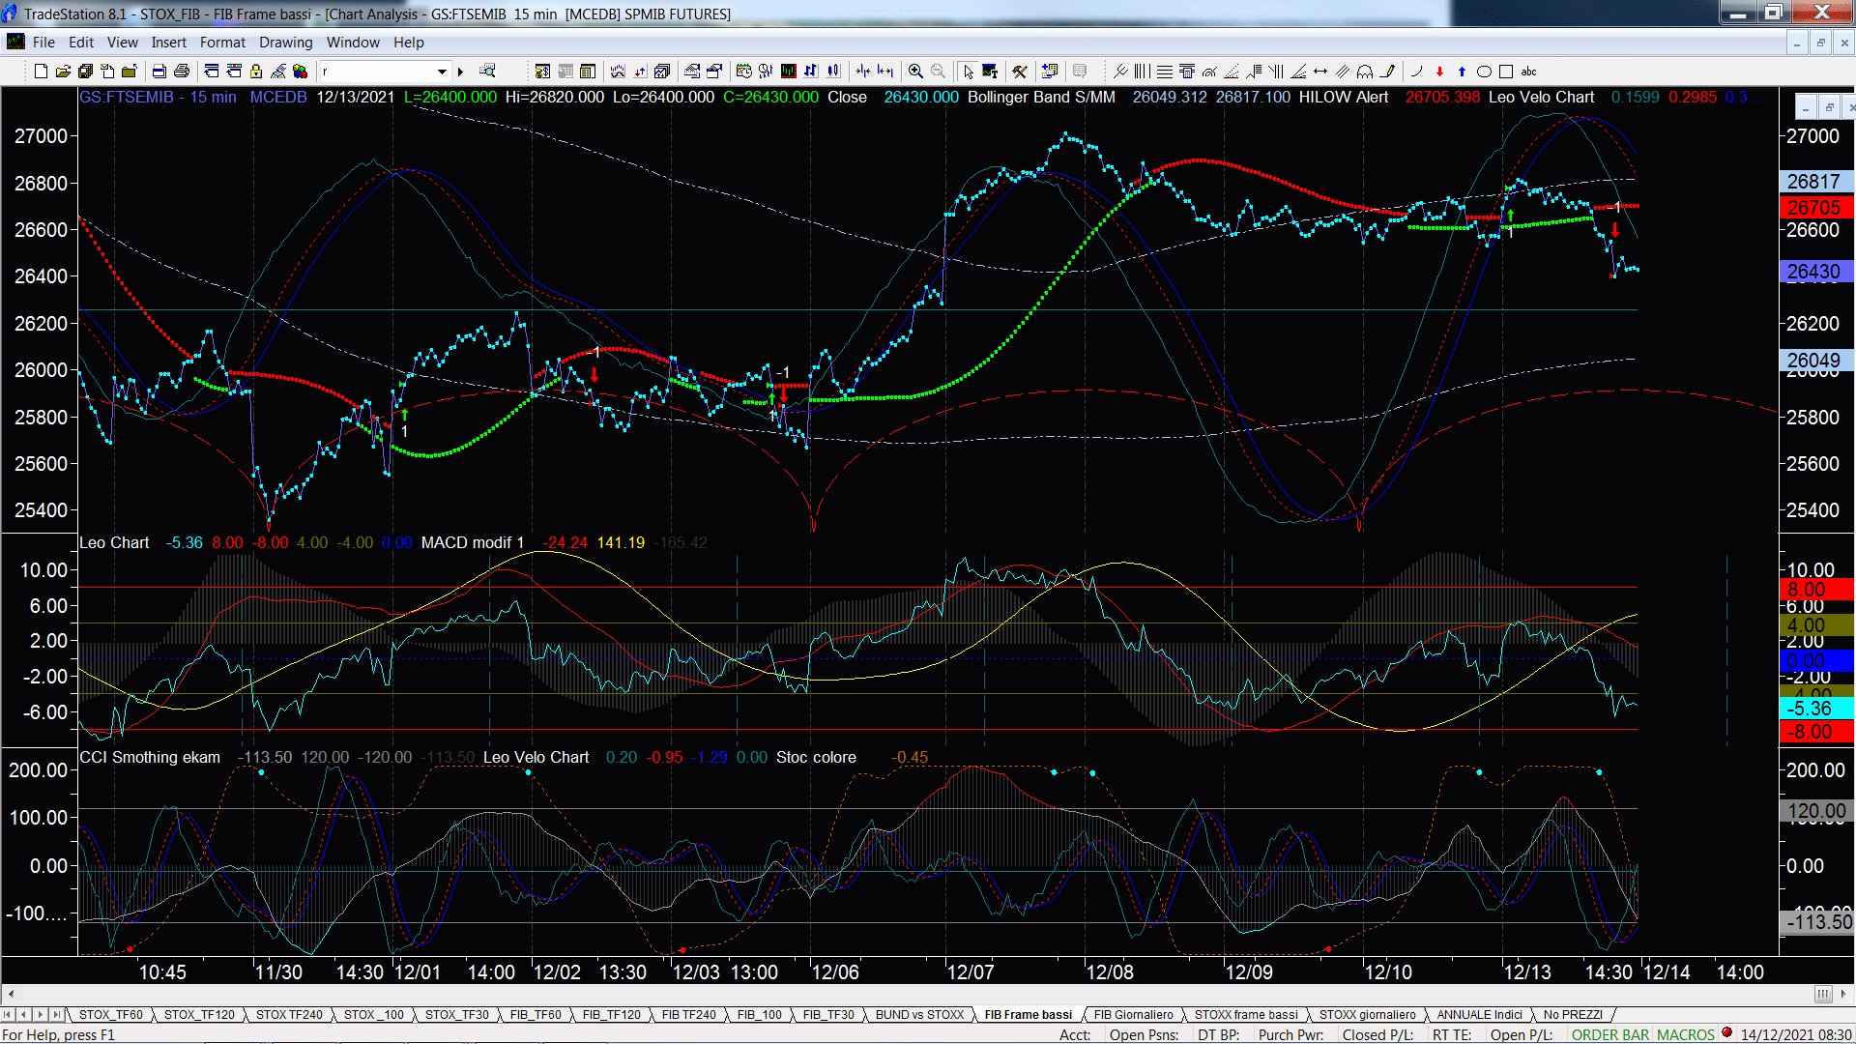Open the Edit menu
This screenshot has height=1044, width=1856.
(81, 43)
